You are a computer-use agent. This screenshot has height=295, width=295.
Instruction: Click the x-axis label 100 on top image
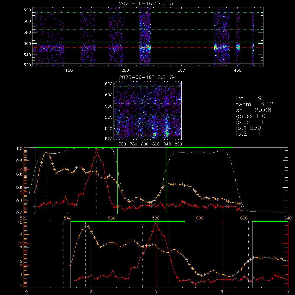[x=69, y=71]
